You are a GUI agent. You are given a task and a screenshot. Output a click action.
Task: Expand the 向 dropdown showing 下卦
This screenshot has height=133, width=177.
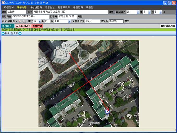click(x=69, y=21)
